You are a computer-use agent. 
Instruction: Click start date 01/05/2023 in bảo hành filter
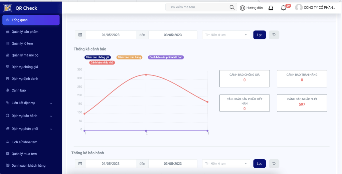111,164
